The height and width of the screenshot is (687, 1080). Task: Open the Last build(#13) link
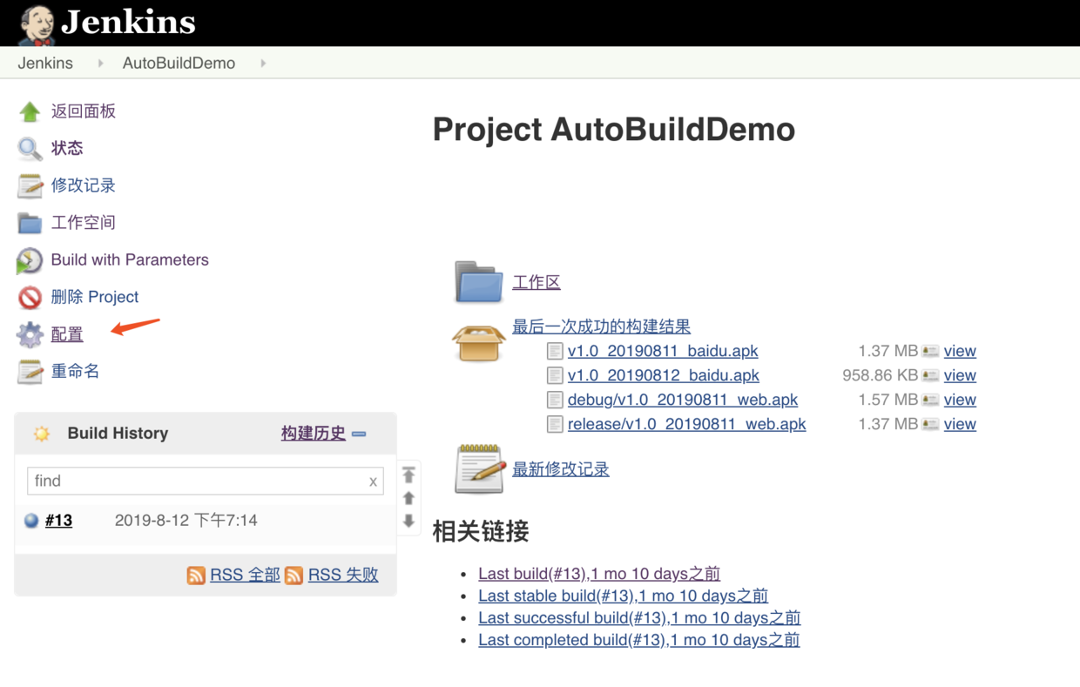click(599, 574)
